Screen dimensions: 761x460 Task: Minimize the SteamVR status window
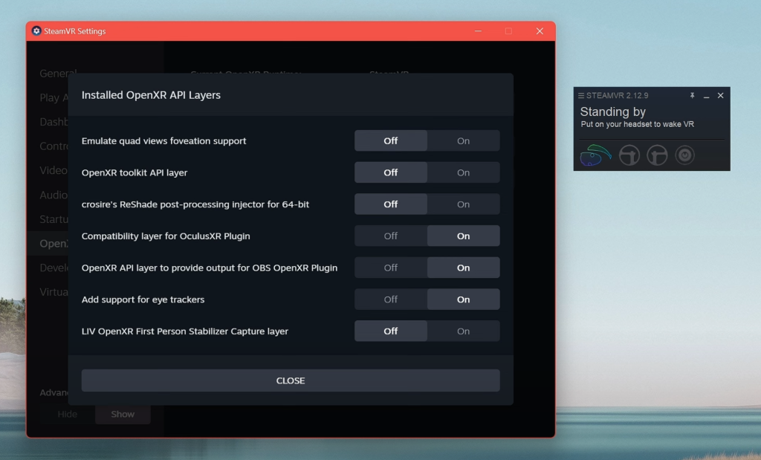(x=706, y=96)
